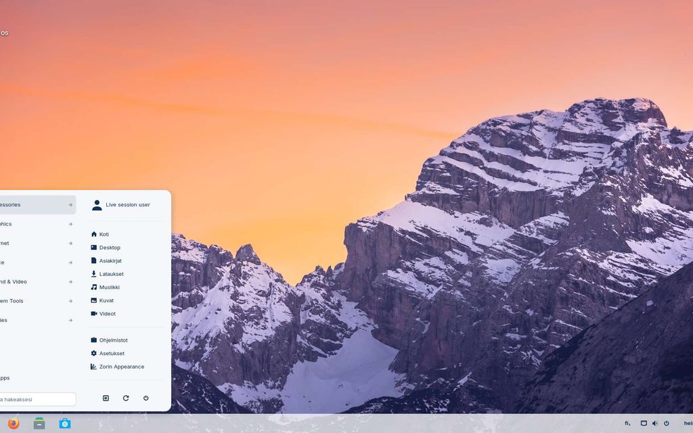Open Zorin Appearance
The image size is (693, 433).
[121, 367]
